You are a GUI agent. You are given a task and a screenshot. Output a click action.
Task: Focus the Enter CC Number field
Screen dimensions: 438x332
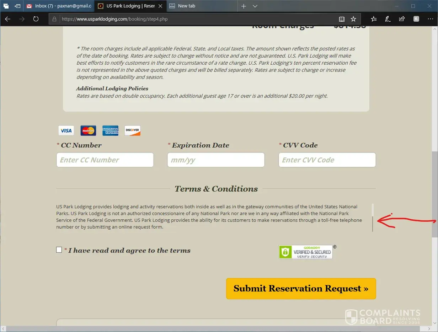click(105, 160)
